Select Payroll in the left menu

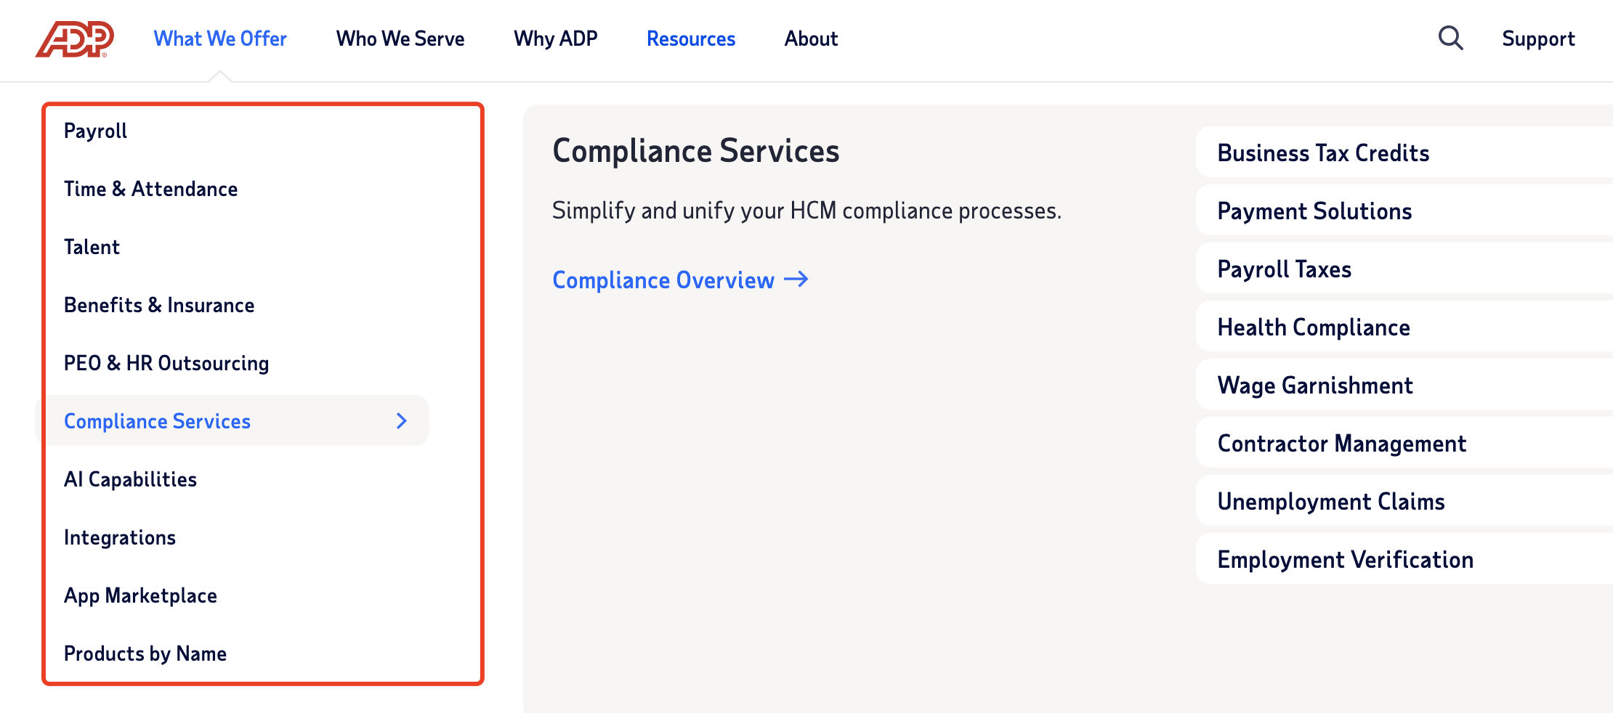pos(95,131)
